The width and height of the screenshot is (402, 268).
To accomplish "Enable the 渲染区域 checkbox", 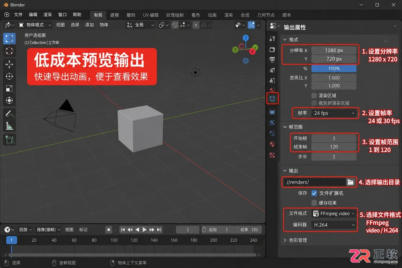I will (x=314, y=96).
